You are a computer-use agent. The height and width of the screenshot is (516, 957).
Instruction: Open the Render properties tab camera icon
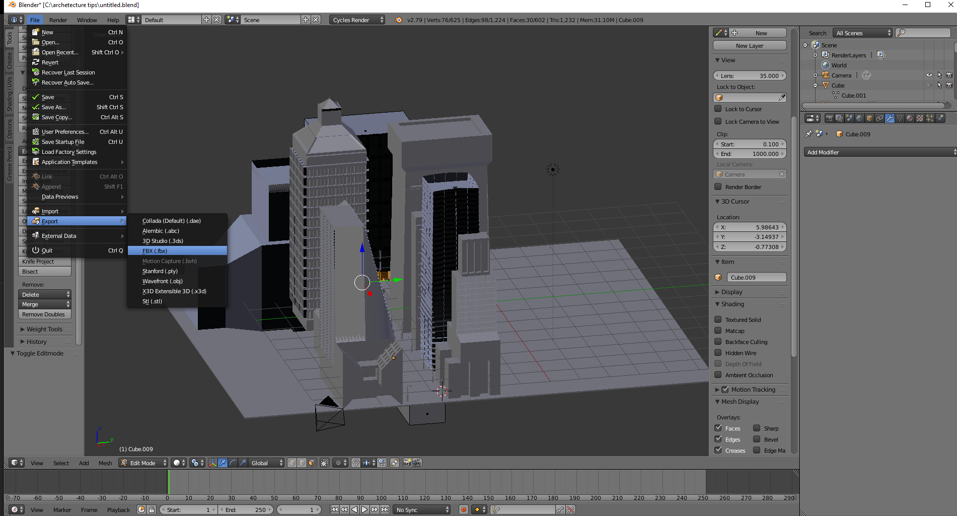point(829,118)
